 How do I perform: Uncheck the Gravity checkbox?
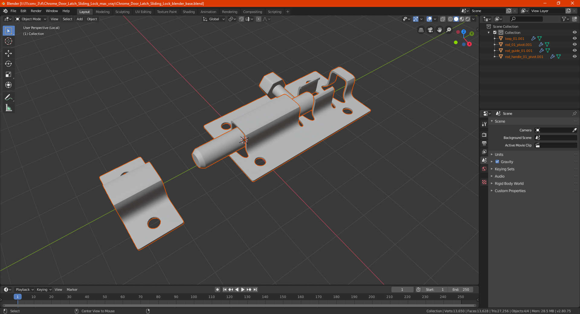point(497,162)
